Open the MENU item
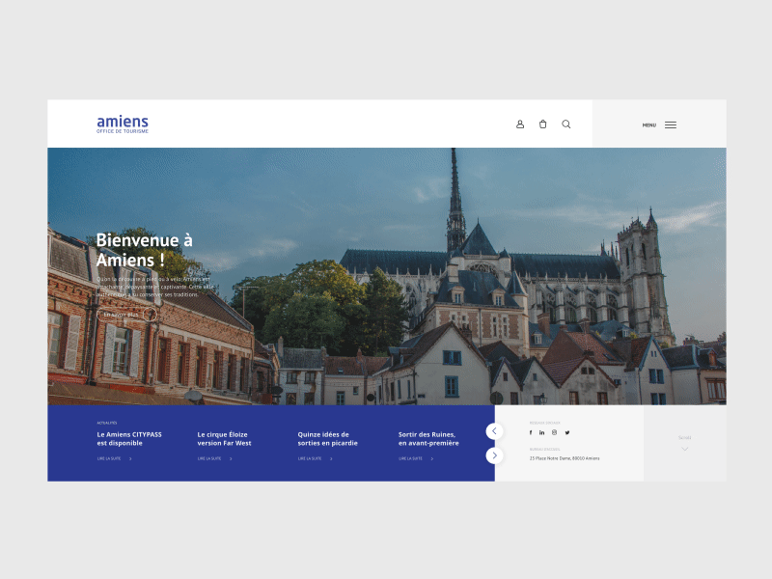 tap(648, 124)
